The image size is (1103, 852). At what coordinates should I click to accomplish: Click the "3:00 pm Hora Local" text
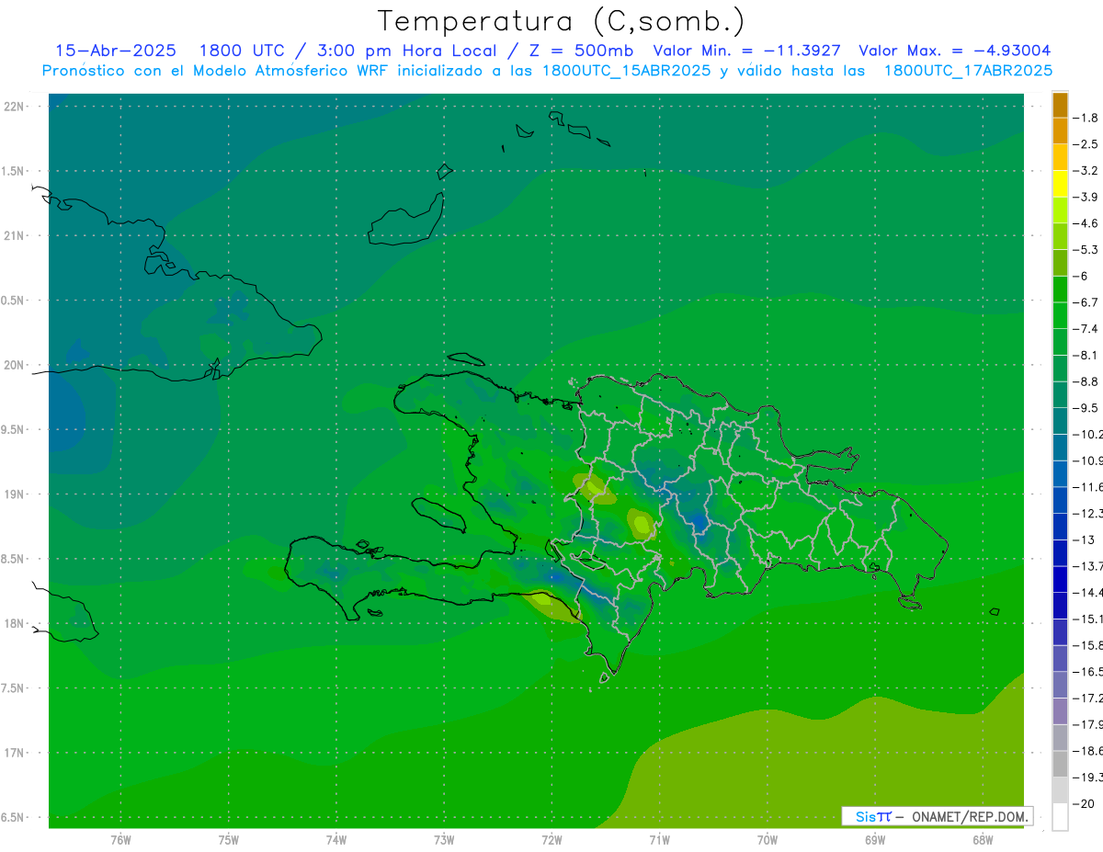[x=406, y=51]
